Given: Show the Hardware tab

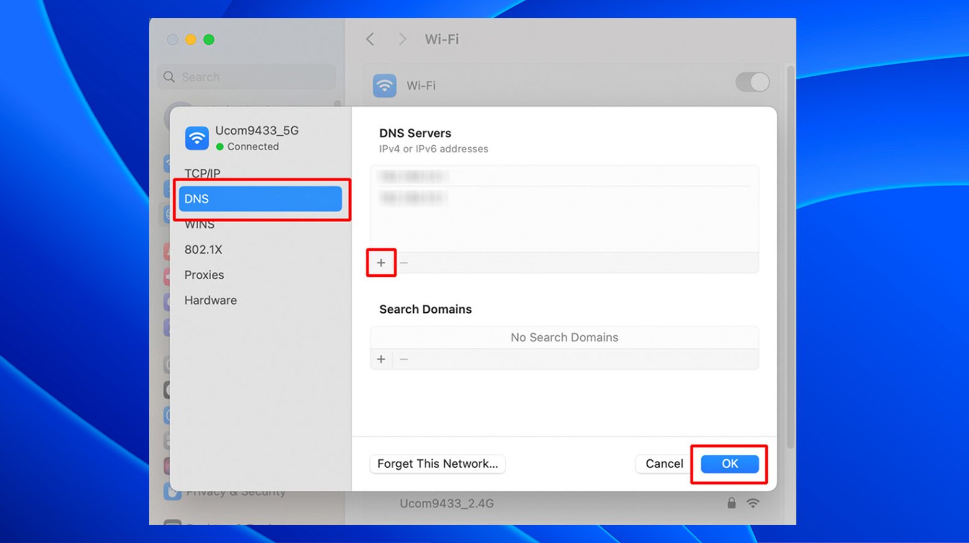Looking at the screenshot, I should coord(211,300).
